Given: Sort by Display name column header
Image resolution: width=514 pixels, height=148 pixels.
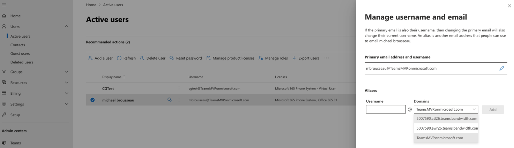Looking at the screenshot, I should pos(113,77).
